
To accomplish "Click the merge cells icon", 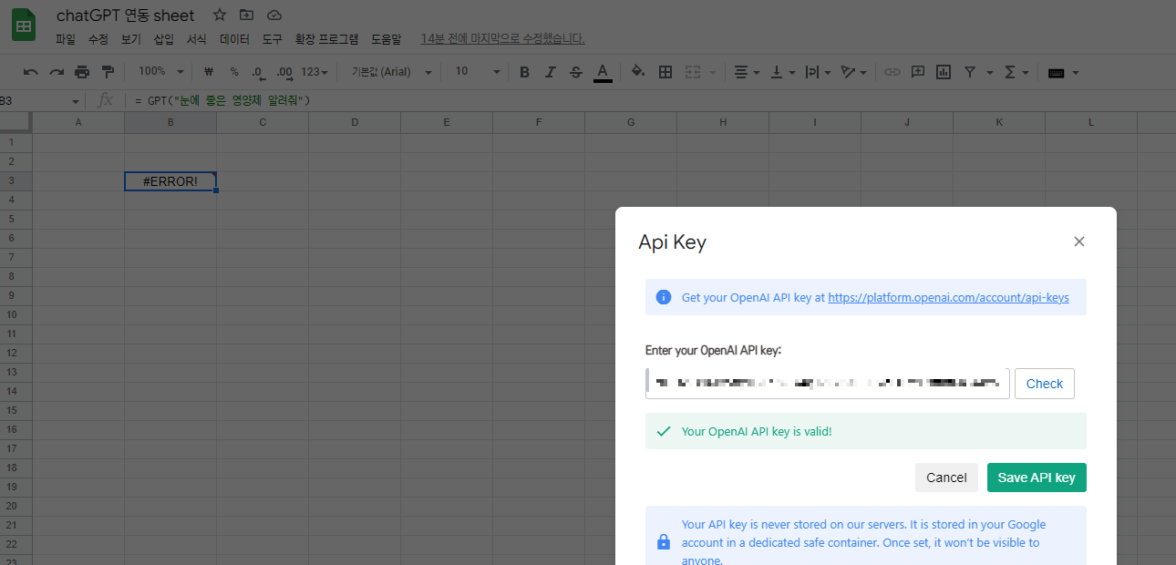I will click(x=693, y=72).
